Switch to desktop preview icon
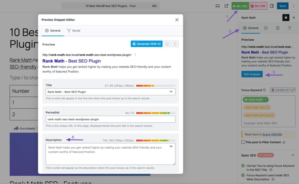 pos(167,44)
